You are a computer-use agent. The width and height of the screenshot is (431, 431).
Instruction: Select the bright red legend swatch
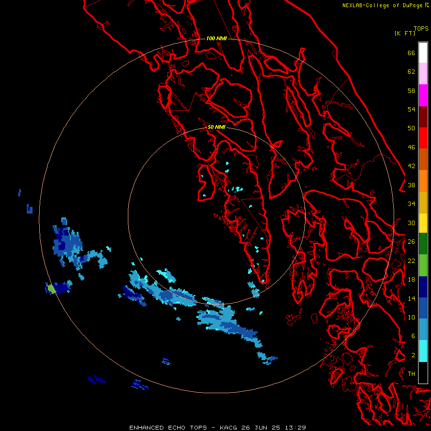(423, 138)
